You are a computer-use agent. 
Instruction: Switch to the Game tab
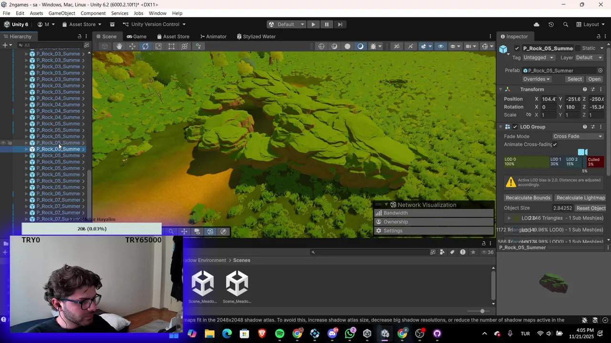(136, 37)
